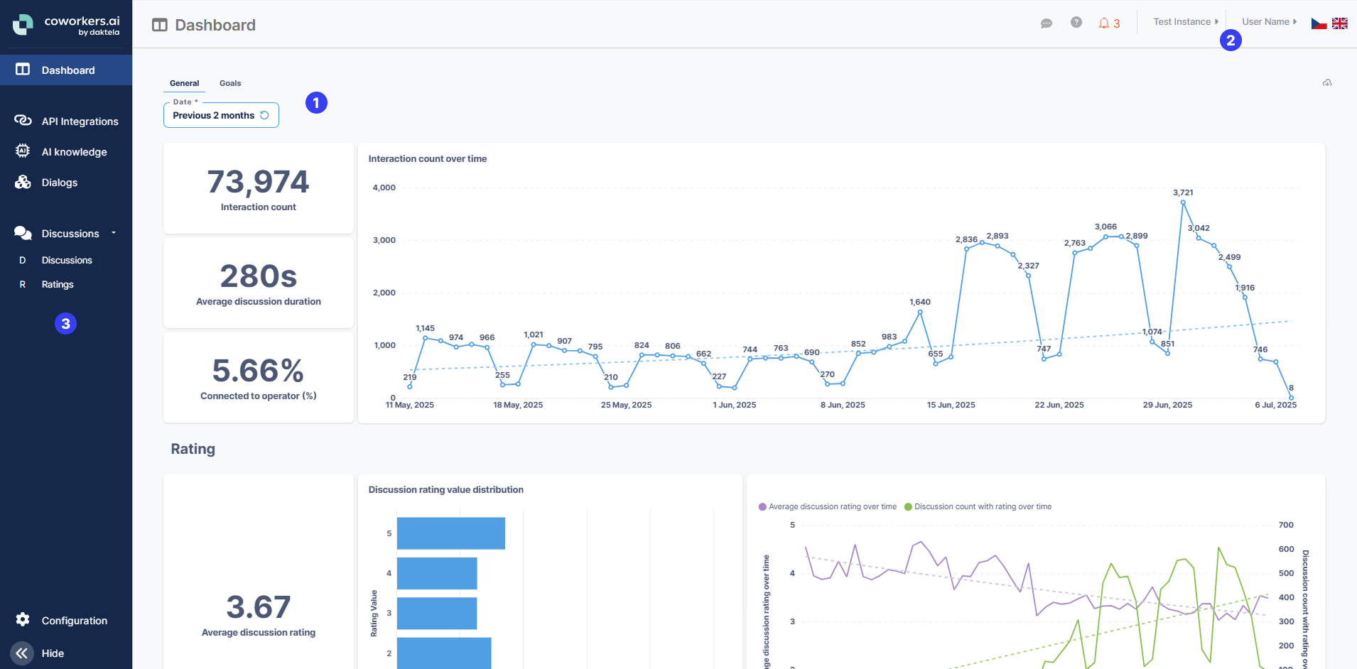Image resolution: width=1357 pixels, height=669 pixels.
Task: Open notifications via the bell icon
Action: (x=1104, y=23)
